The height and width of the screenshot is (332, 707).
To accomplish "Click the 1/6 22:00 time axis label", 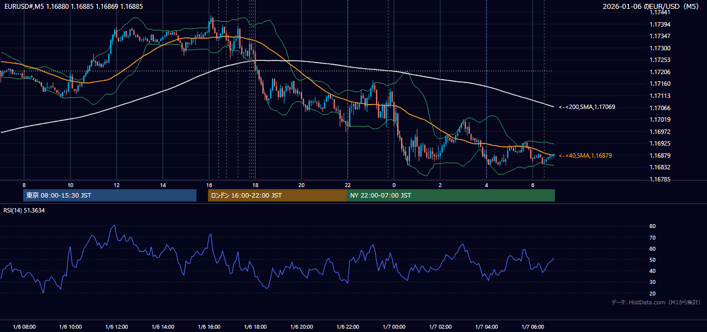I will (347, 327).
